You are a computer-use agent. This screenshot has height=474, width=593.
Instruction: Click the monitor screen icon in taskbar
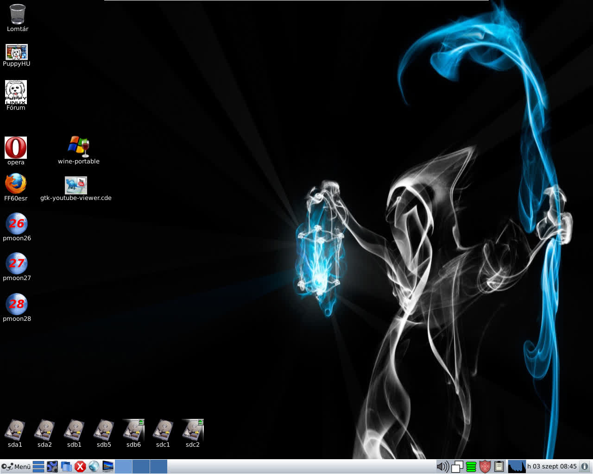[x=108, y=467]
